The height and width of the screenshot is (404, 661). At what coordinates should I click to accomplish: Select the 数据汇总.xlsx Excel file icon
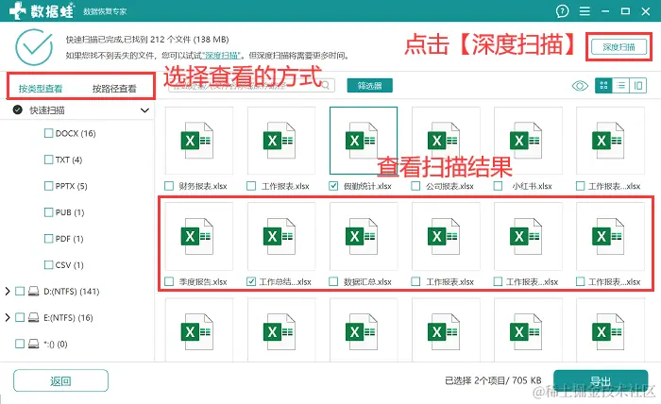tap(362, 236)
